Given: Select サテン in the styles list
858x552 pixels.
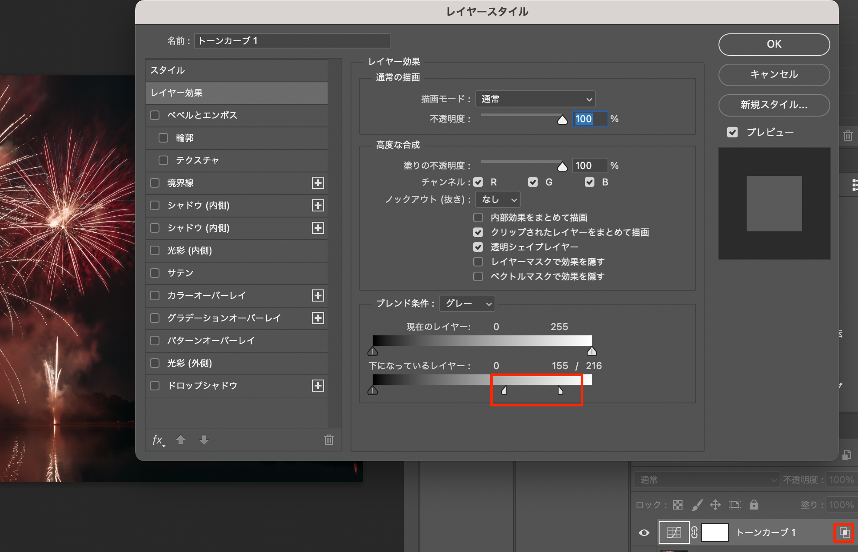Looking at the screenshot, I should tap(180, 273).
